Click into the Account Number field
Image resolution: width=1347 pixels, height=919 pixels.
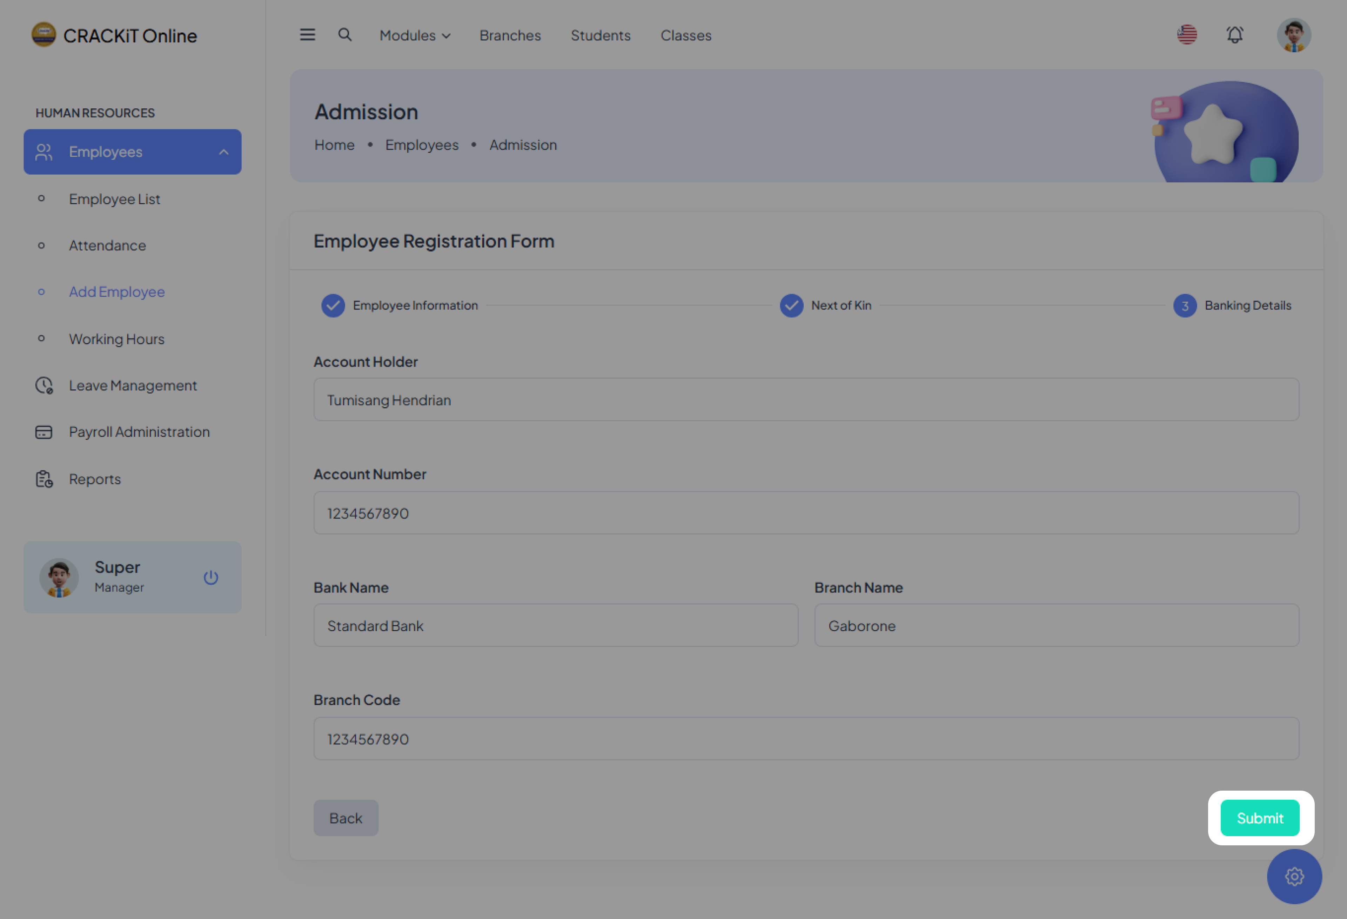click(806, 513)
